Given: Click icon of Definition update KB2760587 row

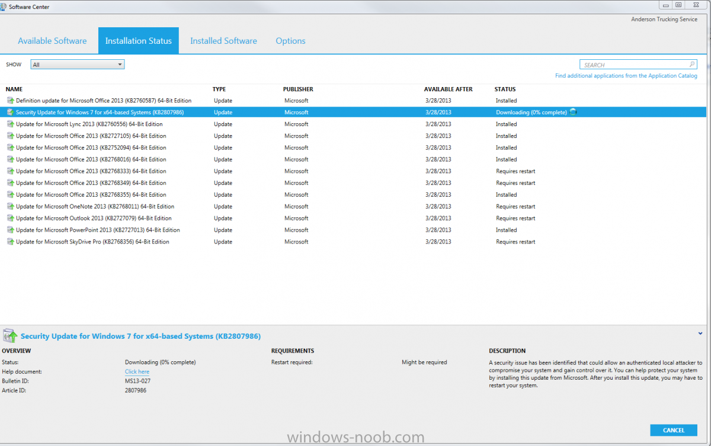Looking at the screenshot, I should 10,101.
